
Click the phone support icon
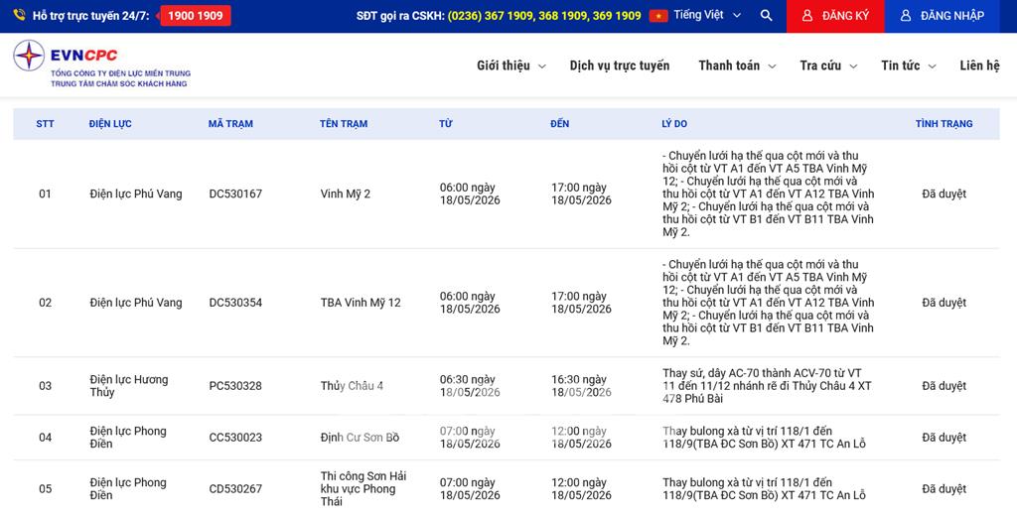point(20,15)
